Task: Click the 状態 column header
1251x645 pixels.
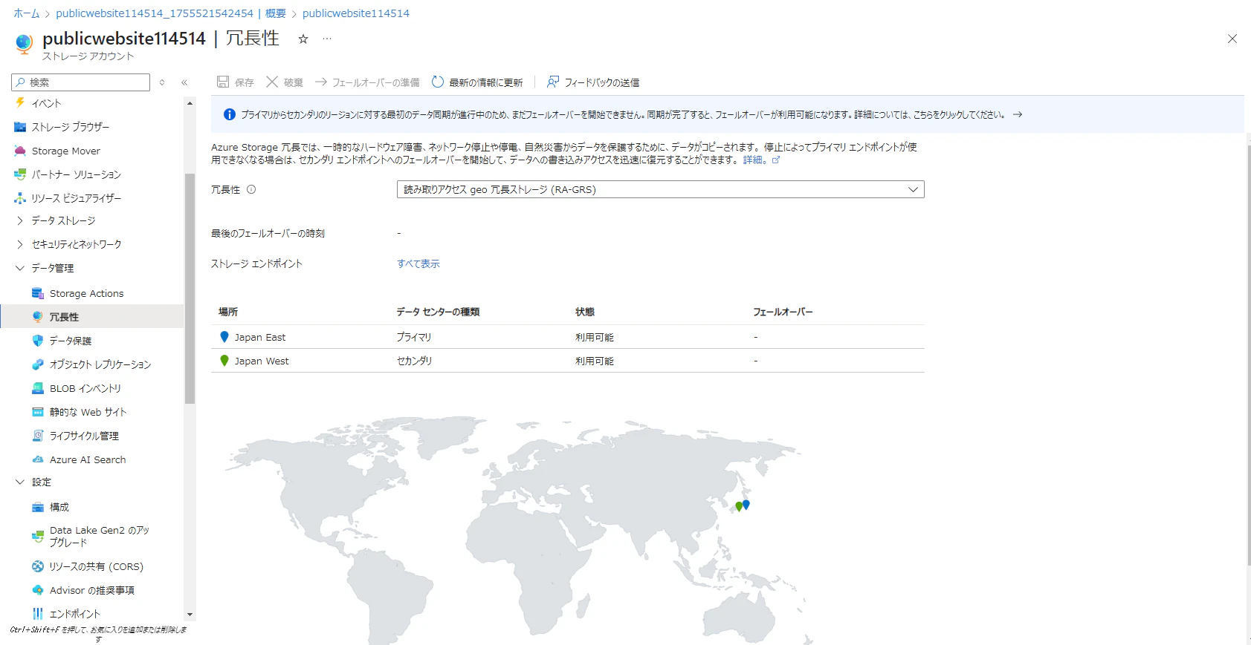Action: 585,312
